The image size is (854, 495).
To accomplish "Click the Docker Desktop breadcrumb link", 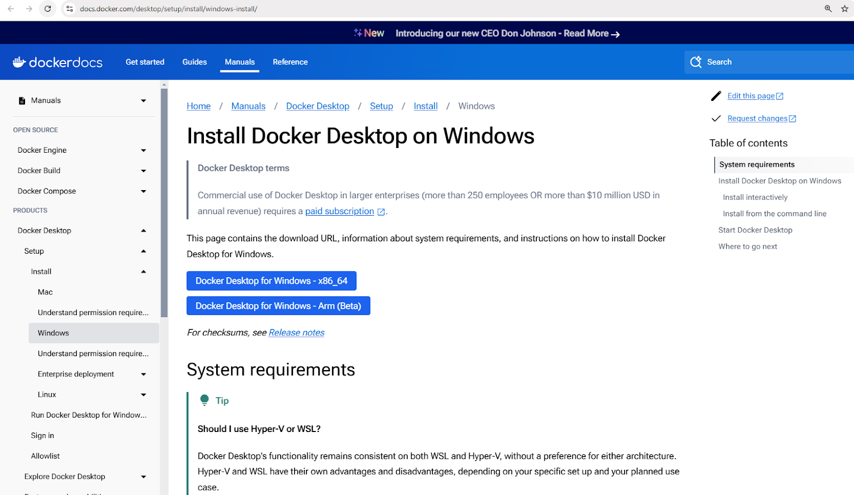I will [318, 106].
